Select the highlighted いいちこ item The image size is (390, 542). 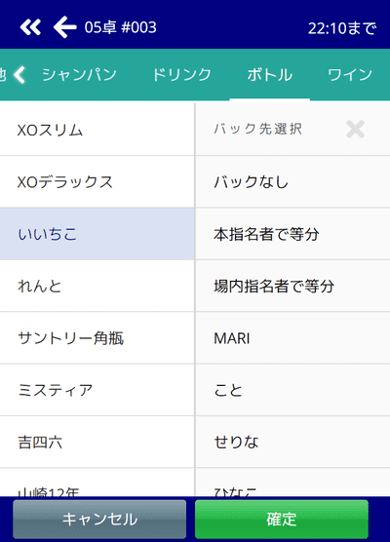(97, 234)
